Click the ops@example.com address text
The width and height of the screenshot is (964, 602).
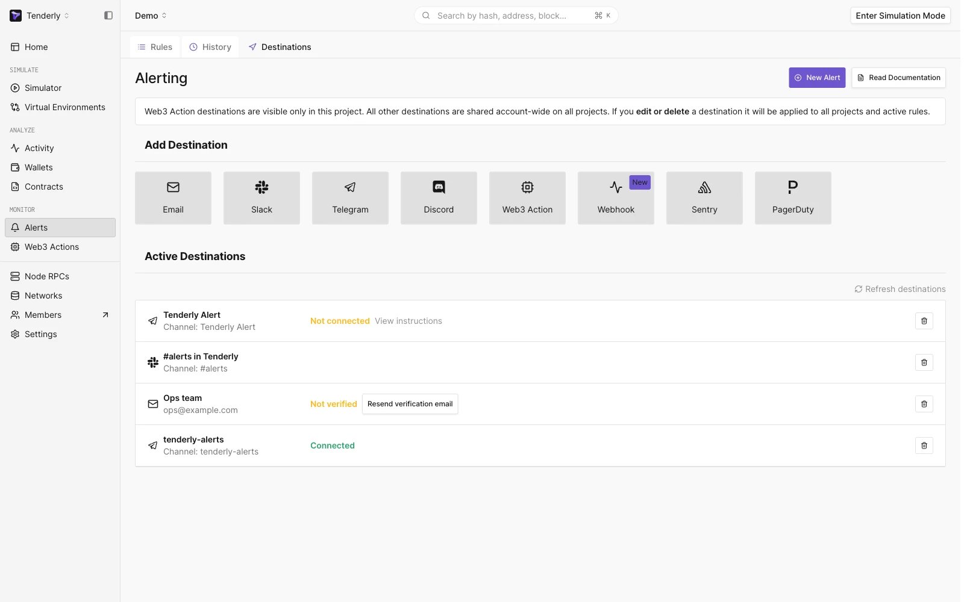click(x=201, y=410)
